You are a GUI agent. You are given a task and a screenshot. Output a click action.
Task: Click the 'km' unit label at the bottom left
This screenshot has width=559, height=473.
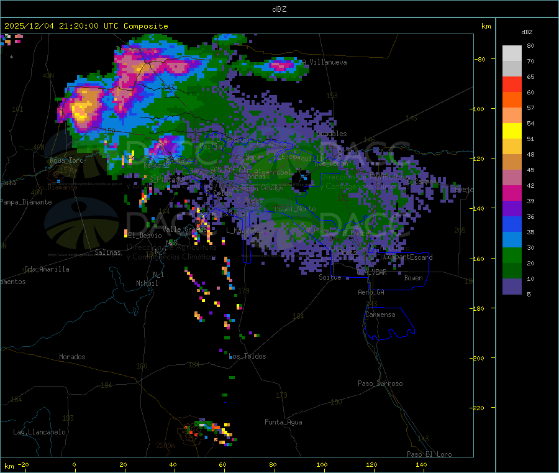tap(9, 466)
